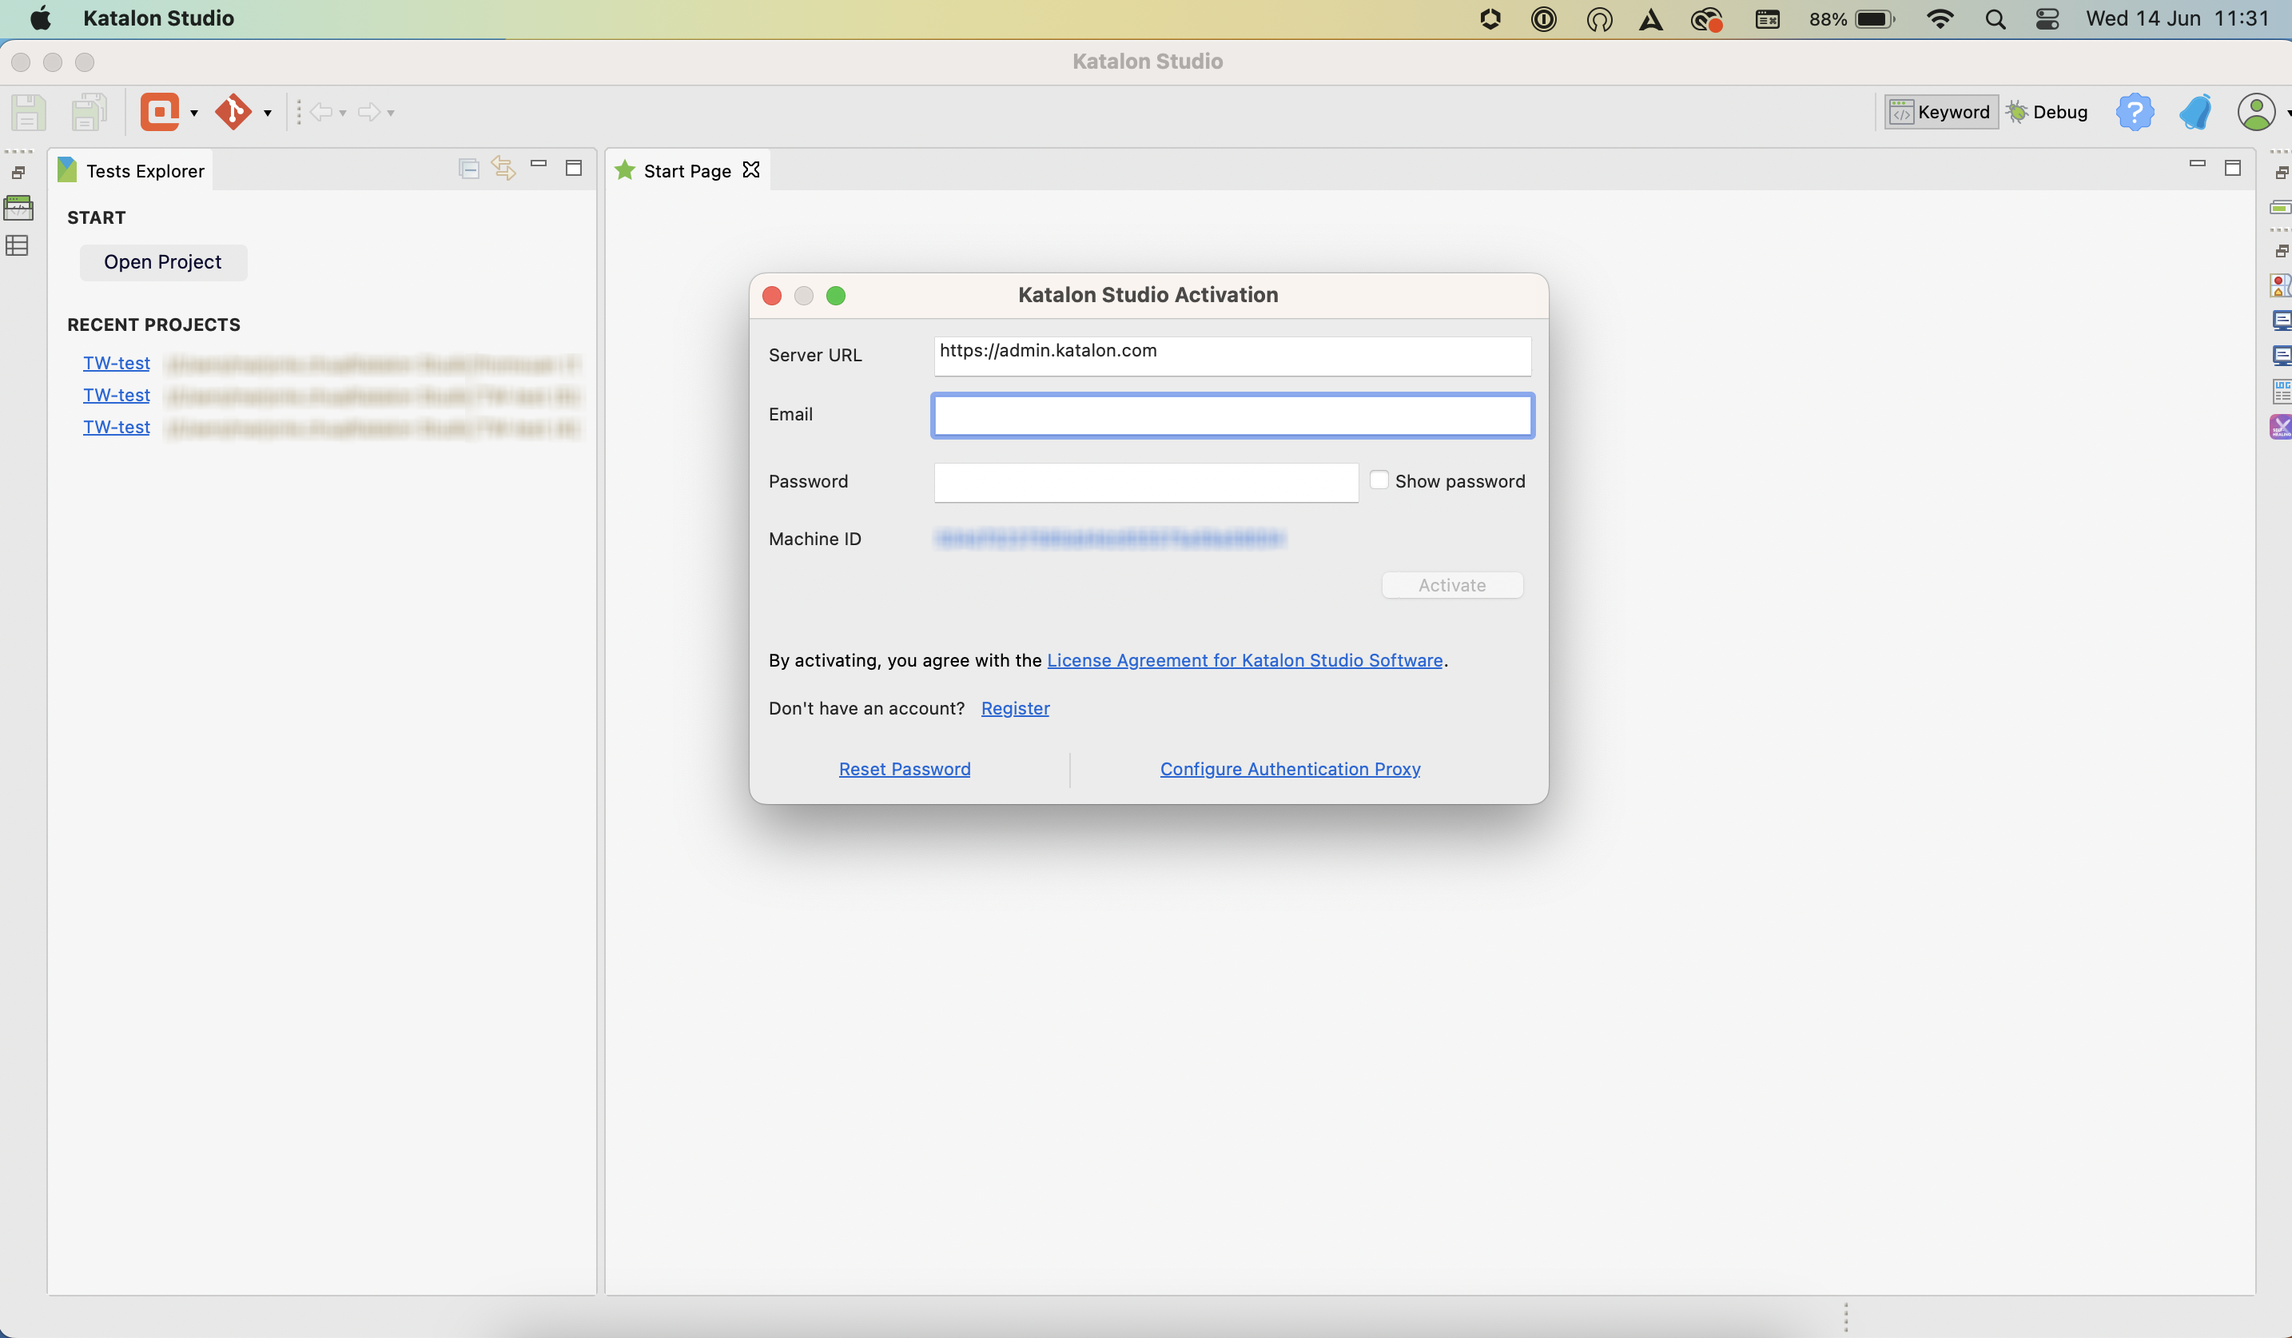This screenshot has width=2292, height=1338.
Task: Open the user account profile icon
Action: [2257, 112]
